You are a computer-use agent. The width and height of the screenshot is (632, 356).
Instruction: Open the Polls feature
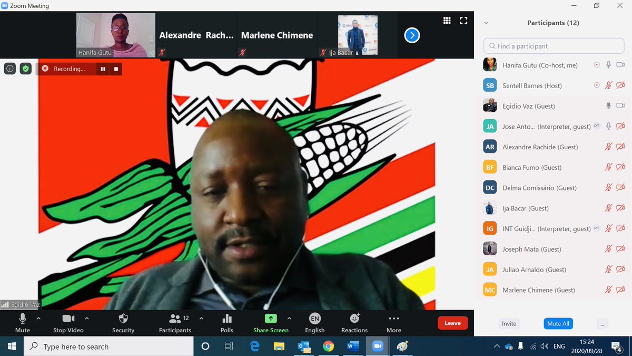(x=227, y=323)
